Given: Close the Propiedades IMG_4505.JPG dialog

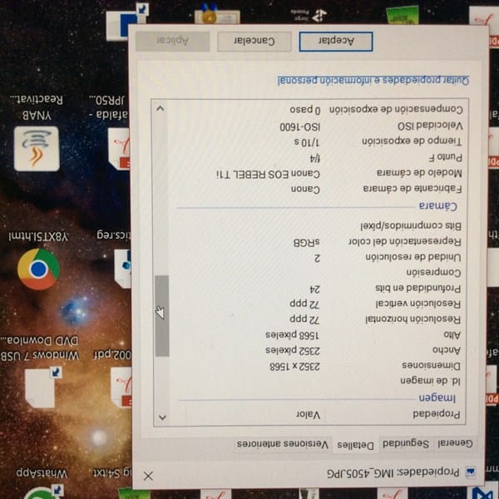Looking at the screenshot, I should [x=148, y=476].
